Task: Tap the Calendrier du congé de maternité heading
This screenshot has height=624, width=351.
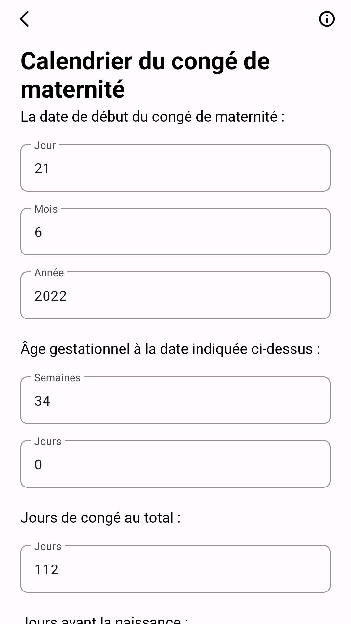Action: [x=145, y=75]
